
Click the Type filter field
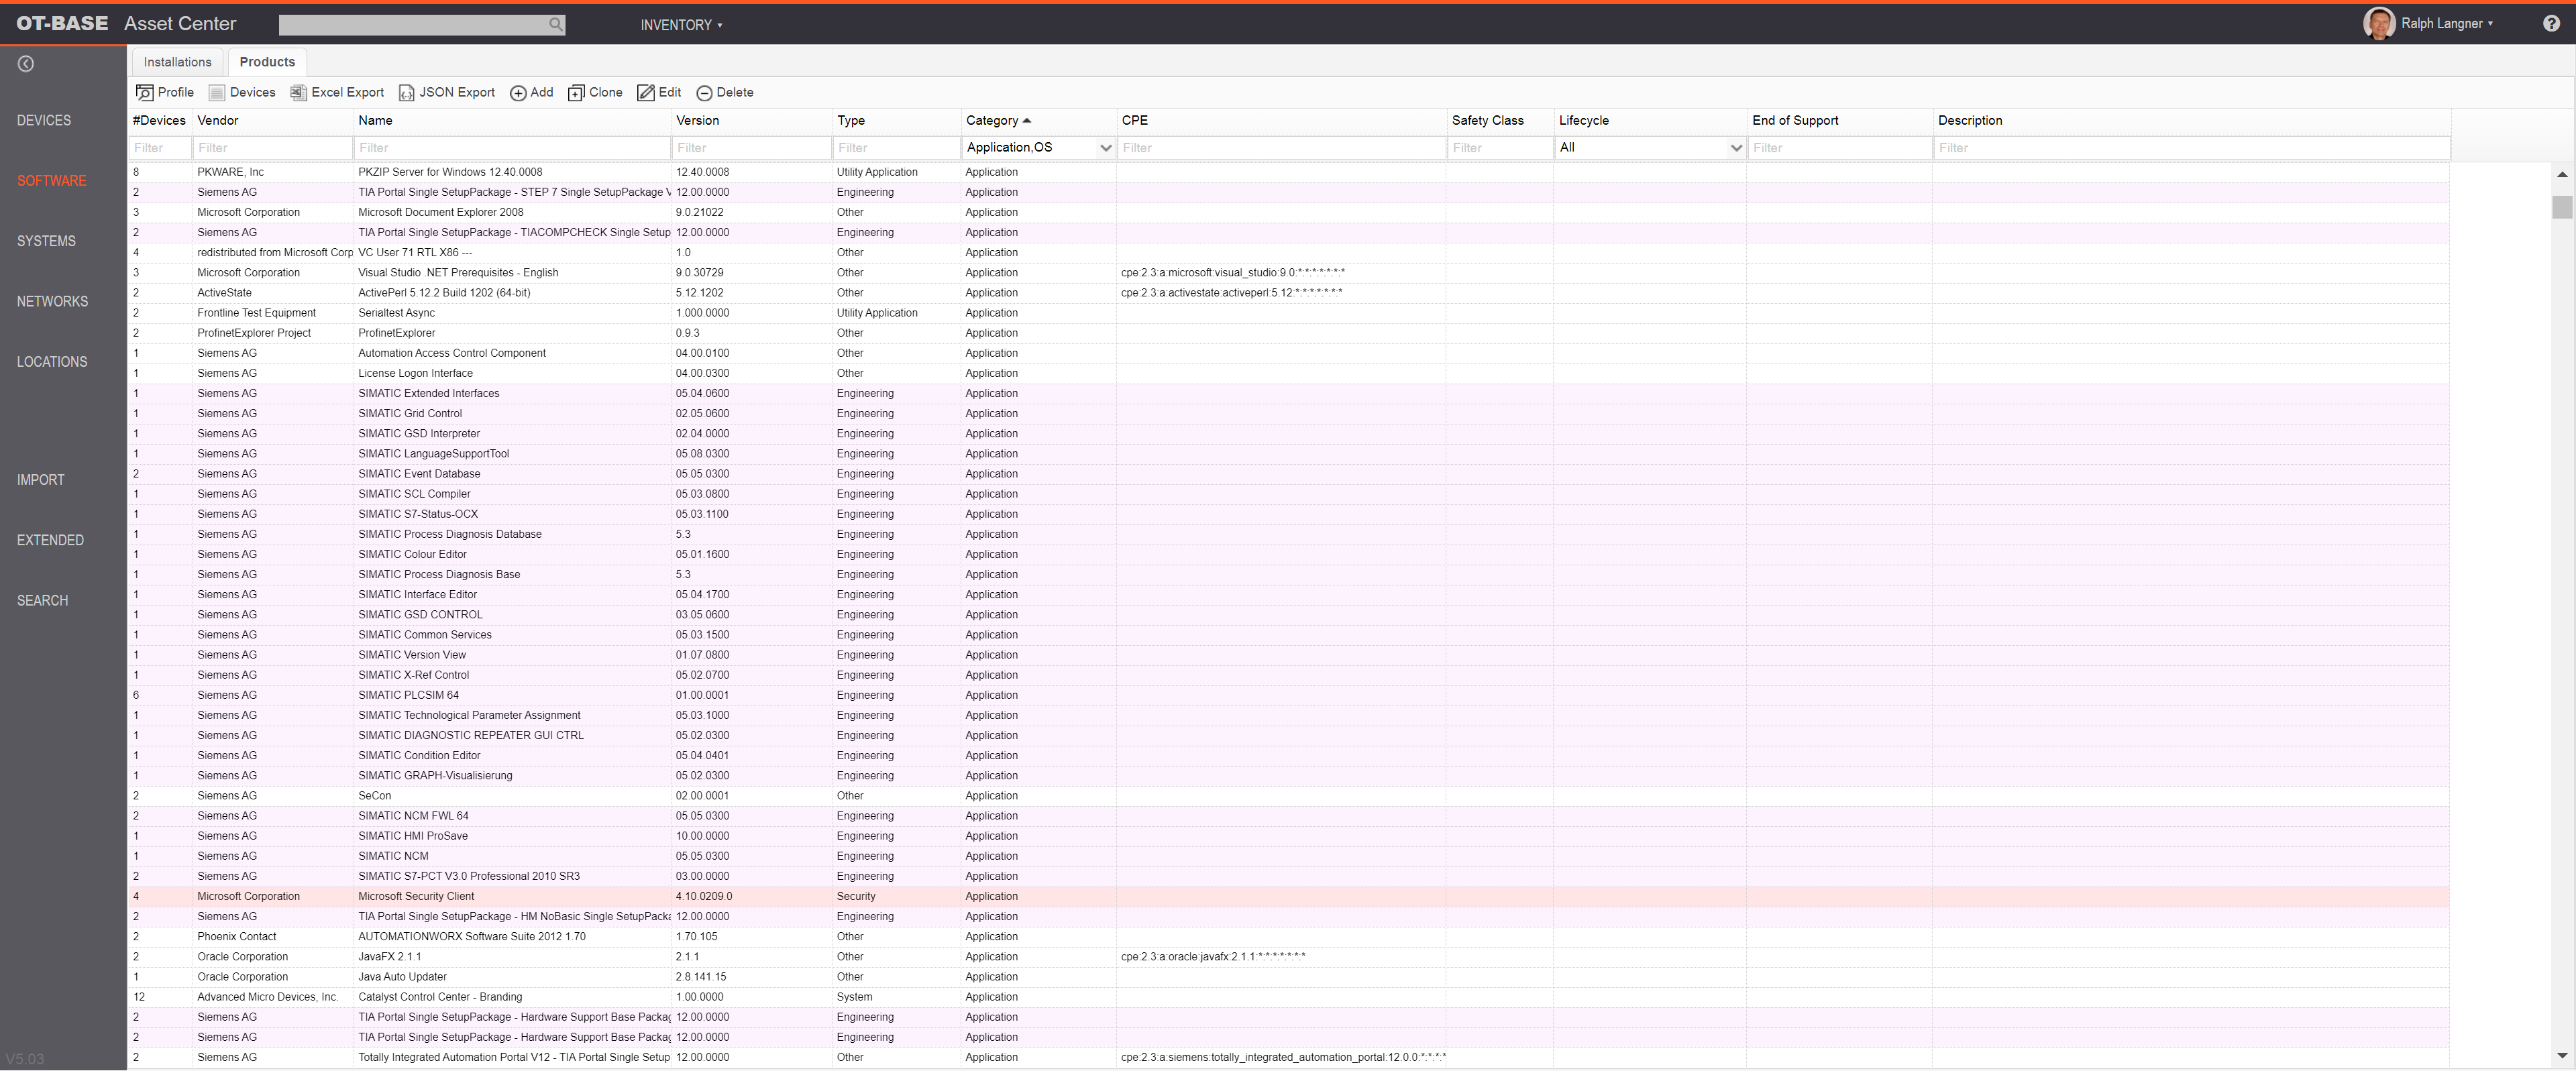coord(897,148)
